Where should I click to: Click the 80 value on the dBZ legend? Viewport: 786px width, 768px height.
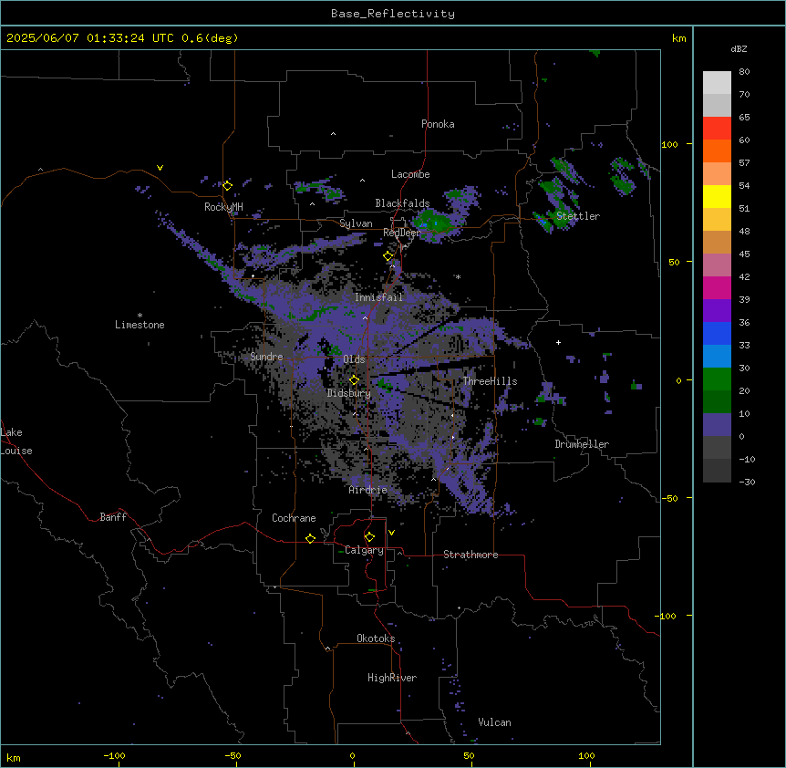tap(744, 72)
